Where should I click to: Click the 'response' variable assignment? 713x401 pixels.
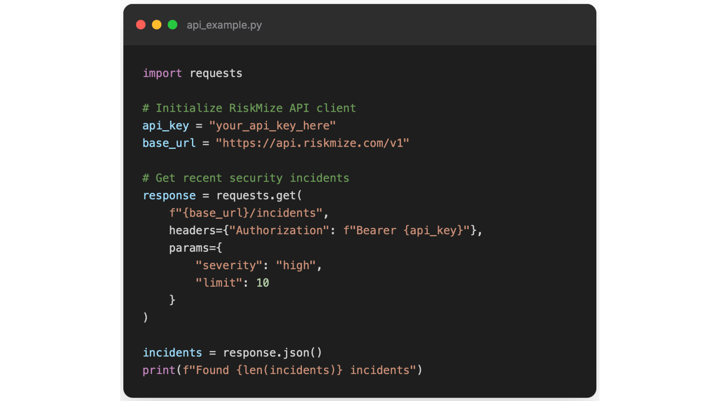tap(169, 196)
